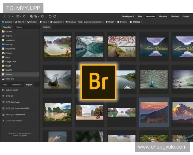Select the peacock thumbnail

point(154,79)
